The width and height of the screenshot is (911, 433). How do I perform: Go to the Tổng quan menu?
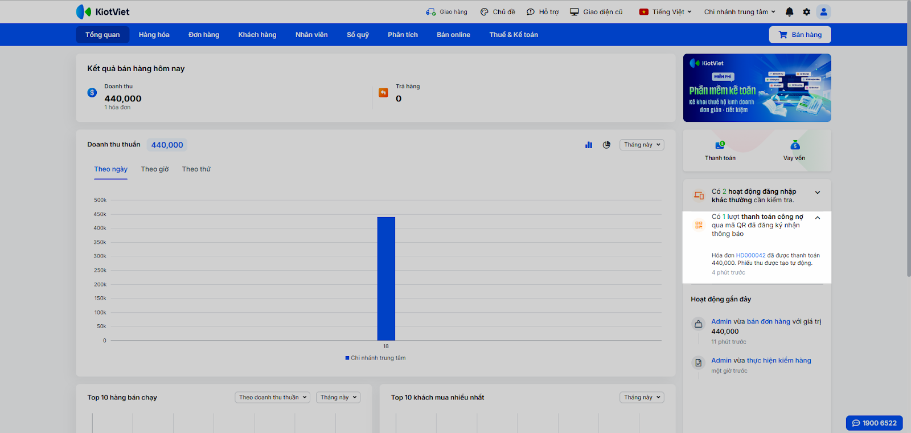click(102, 35)
